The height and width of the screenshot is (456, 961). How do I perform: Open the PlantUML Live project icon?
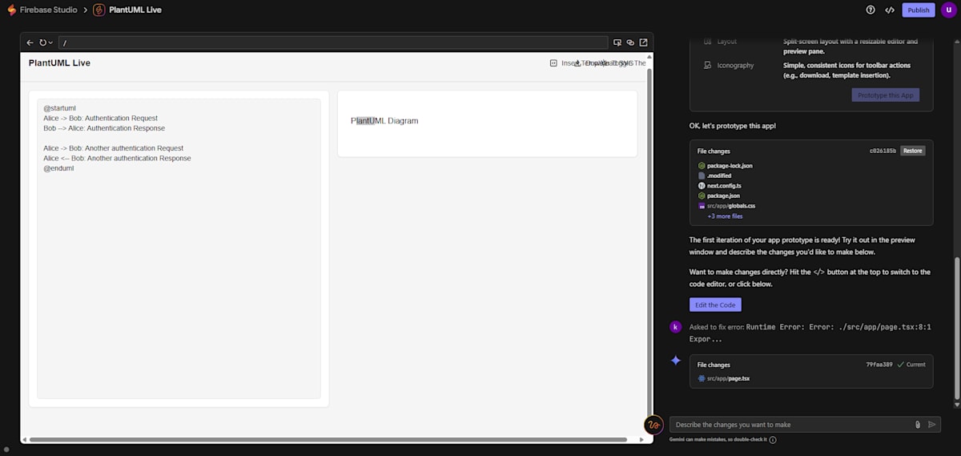click(99, 10)
